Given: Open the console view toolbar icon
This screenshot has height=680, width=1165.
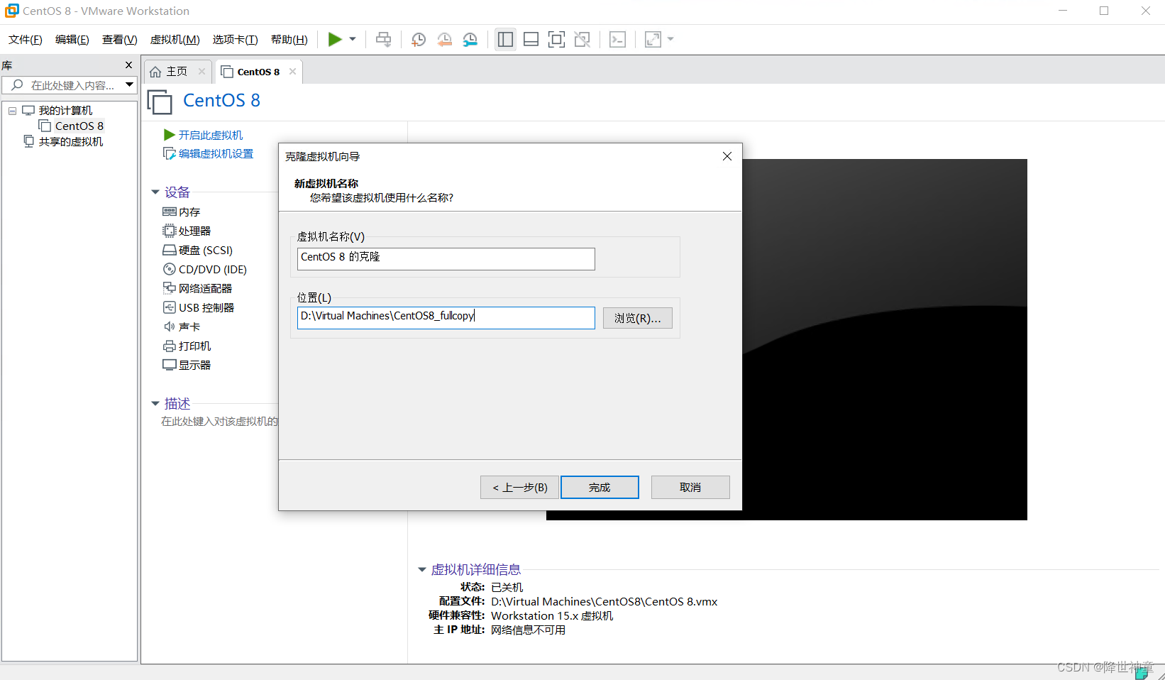Looking at the screenshot, I should pos(618,40).
